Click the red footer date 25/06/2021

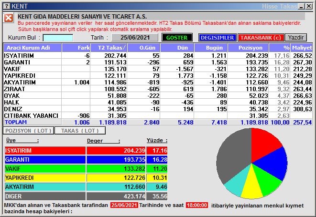124,205
